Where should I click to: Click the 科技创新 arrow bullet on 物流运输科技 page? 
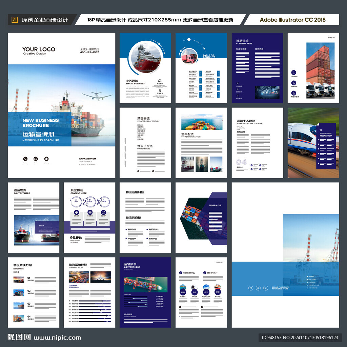(x=126, y=229)
